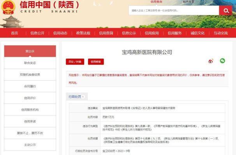Click the 异议/纠错 button

pyautogui.click(x=75, y=62)
